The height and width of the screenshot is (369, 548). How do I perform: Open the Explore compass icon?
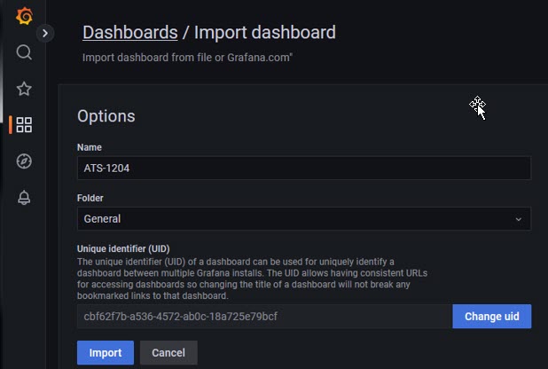[x=24, y=161]
